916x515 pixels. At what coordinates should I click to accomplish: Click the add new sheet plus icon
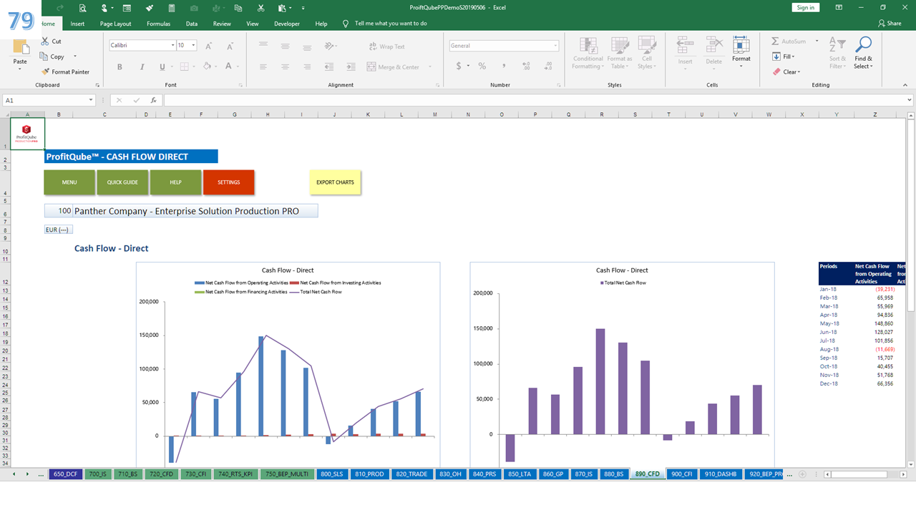point(802,474)
